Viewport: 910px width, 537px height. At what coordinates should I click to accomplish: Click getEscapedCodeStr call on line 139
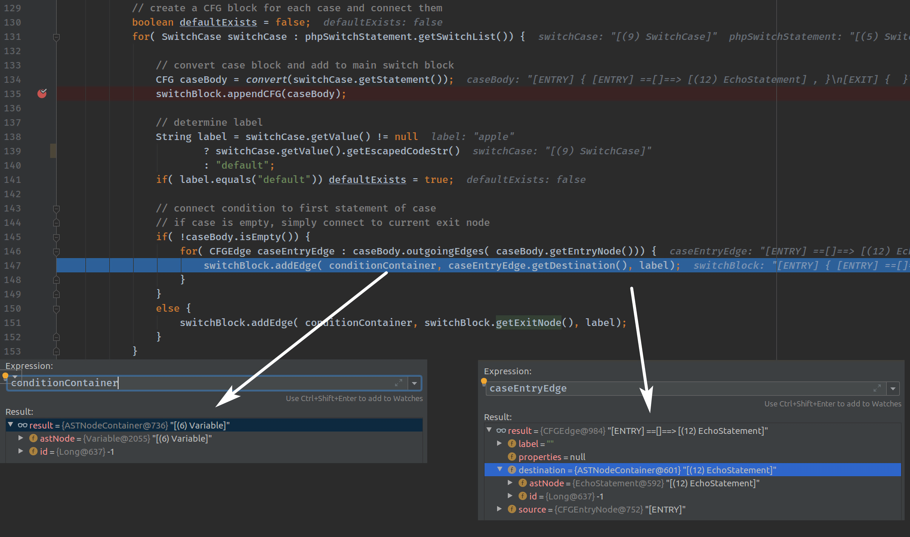397,151
